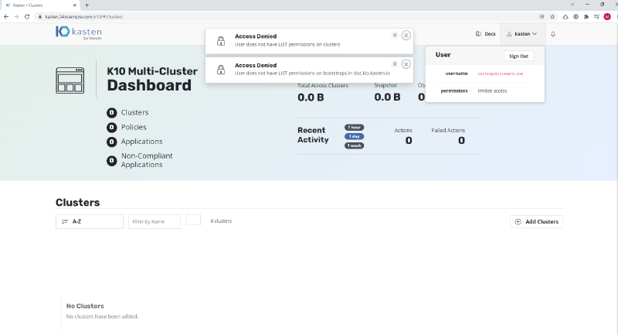Click the 'No Clusters' message heading
This screenshot has height=335, width=618.
coord(85,306)
